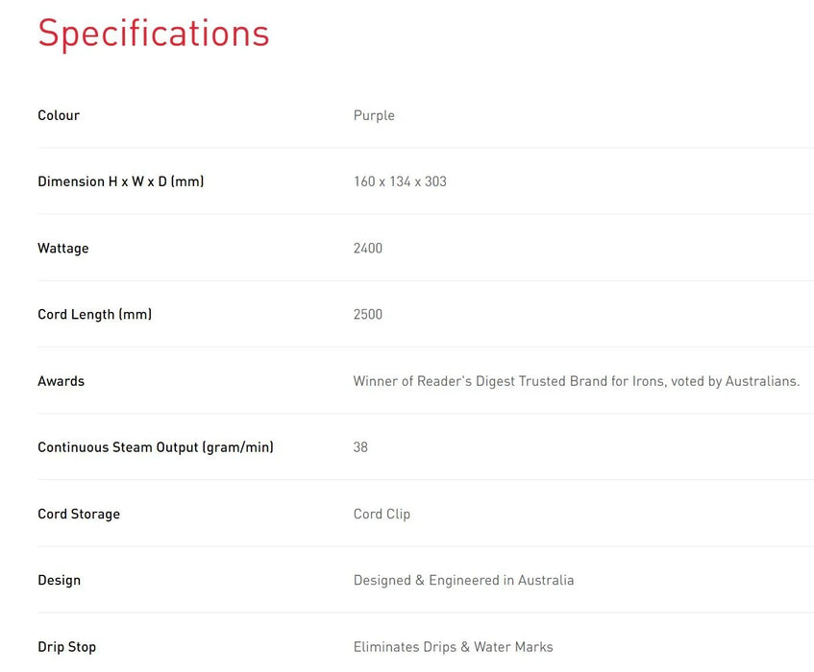The height and width of the screenshot is (672, 814).
Task: Click the Purple colour value
Action: (x=374, y=115)
